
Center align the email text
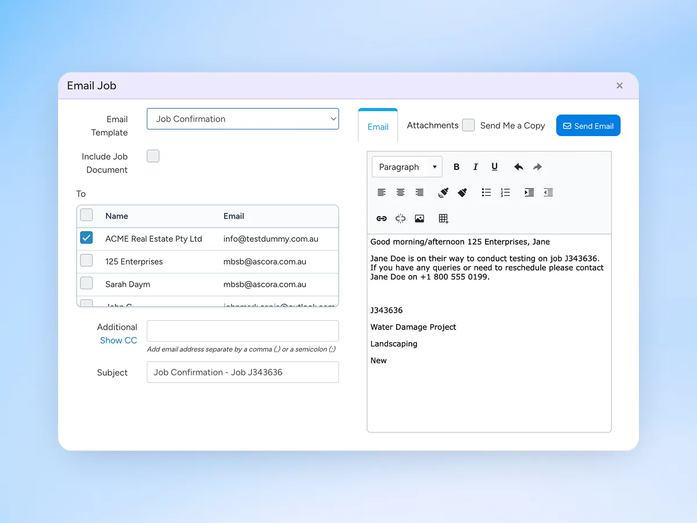pyautogui.click(x=400, y=192)
